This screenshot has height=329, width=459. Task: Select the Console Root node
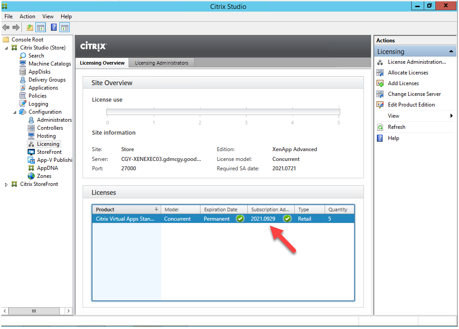27,40
